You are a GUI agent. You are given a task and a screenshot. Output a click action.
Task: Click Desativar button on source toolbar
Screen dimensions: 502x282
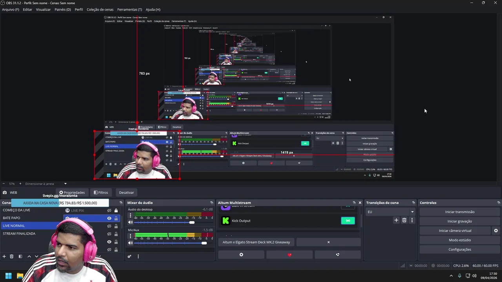(x=126, y=192)
